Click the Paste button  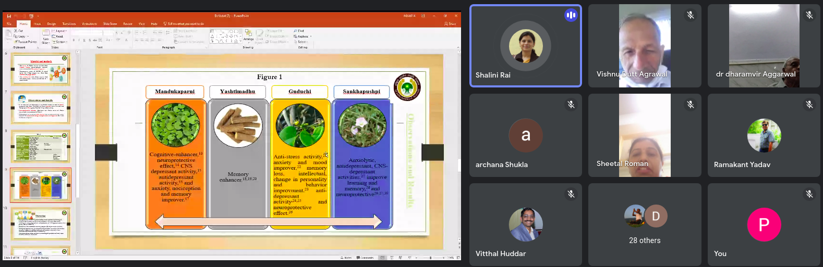[x=8, y=36]
